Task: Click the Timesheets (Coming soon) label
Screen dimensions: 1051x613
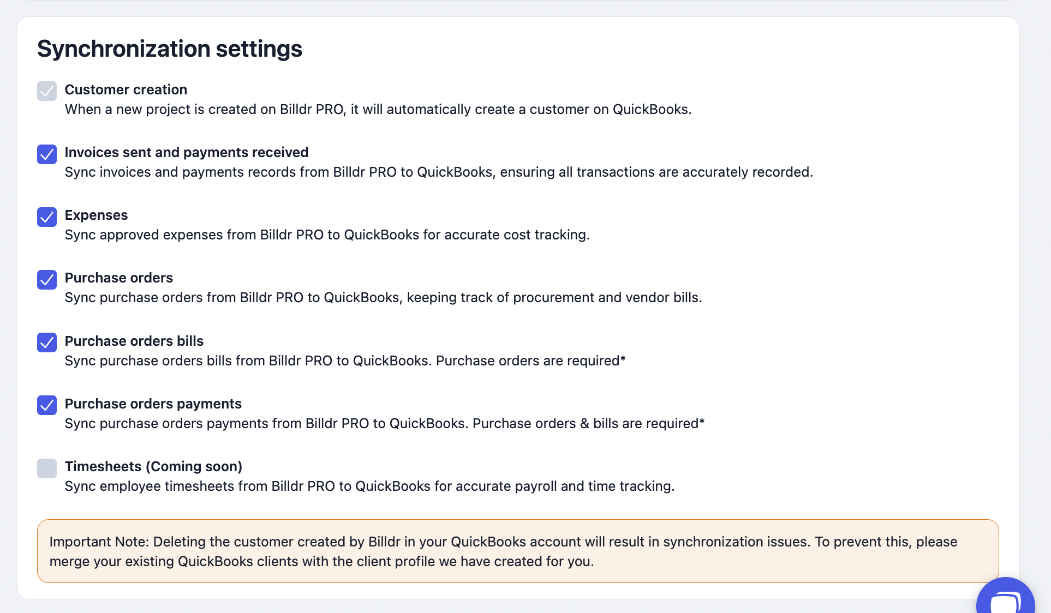Action: [x=153, y=466]
